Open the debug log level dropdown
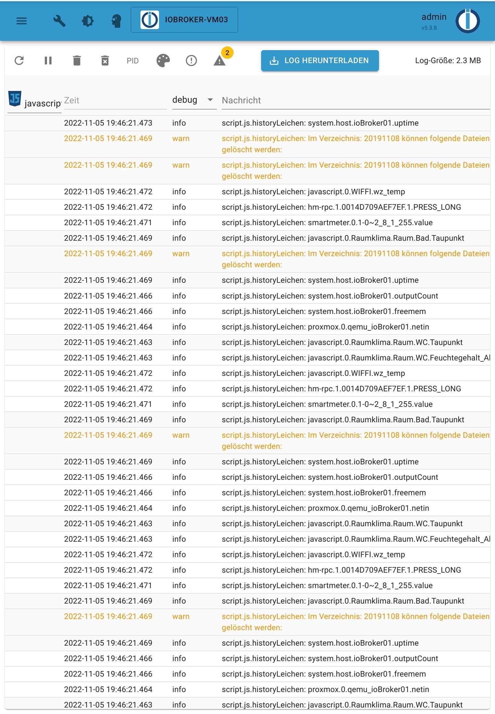The width and height of the screenshot is (495, 714). 194,100
